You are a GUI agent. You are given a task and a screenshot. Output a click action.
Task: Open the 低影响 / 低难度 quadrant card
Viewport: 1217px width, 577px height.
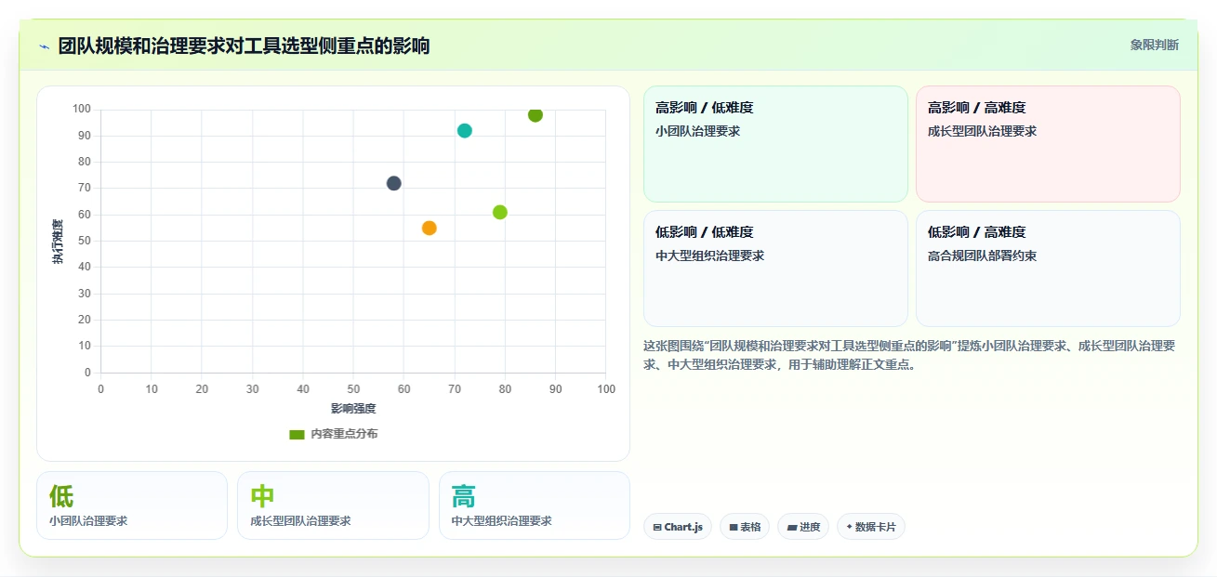(x=775, y=269)
